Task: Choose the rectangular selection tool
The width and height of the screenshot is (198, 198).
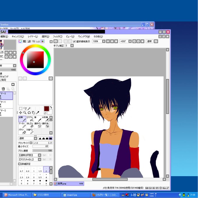Action: pyautogui.click(x=21, y=109)
